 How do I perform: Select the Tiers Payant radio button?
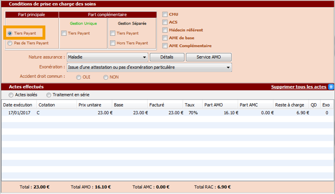tap(10, 34)
